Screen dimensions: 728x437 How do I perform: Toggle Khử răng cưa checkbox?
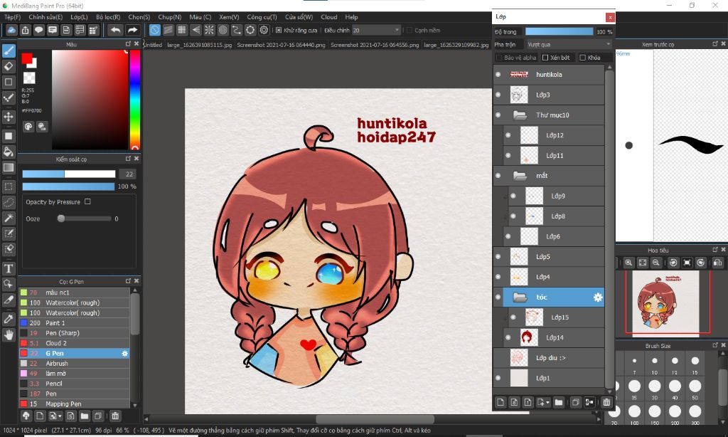[279, 30]
